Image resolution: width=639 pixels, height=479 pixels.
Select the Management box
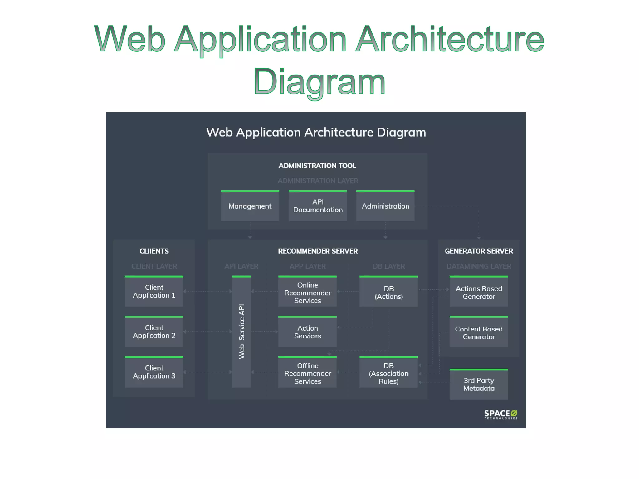coord(250,206)
